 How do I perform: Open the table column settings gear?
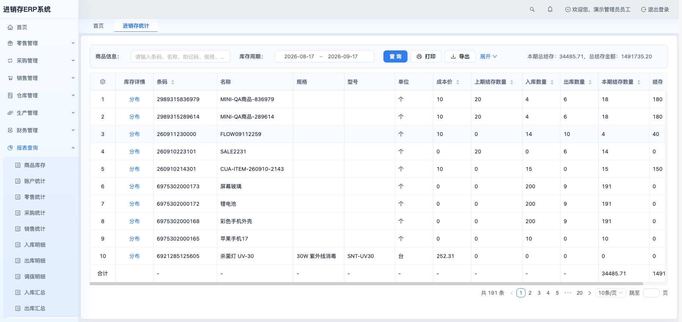point(103,82)
